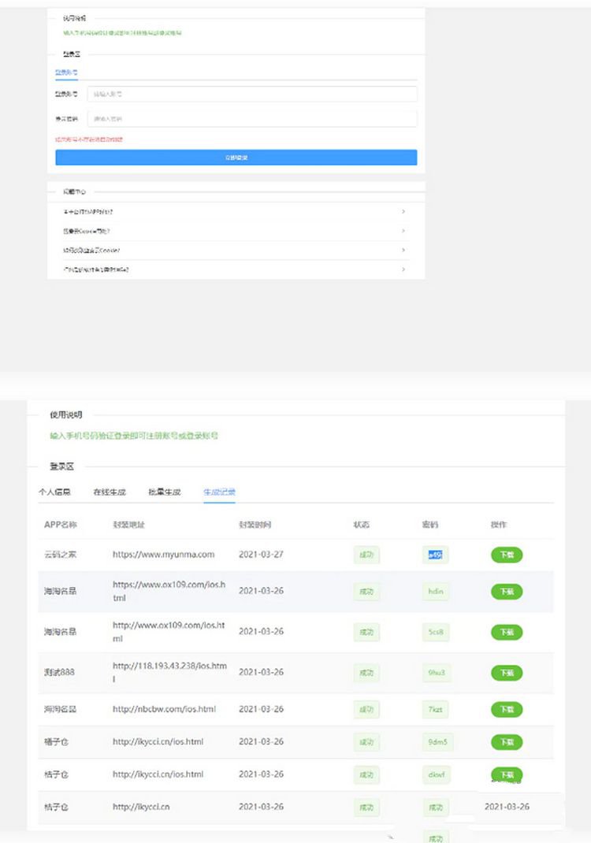Viewport: 591px width, 843px height.
Task: Click the account input field
Action: (x=251, y=94)
